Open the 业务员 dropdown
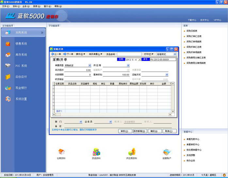The width and height of the screenshot is (228, 178). [111, 122]
